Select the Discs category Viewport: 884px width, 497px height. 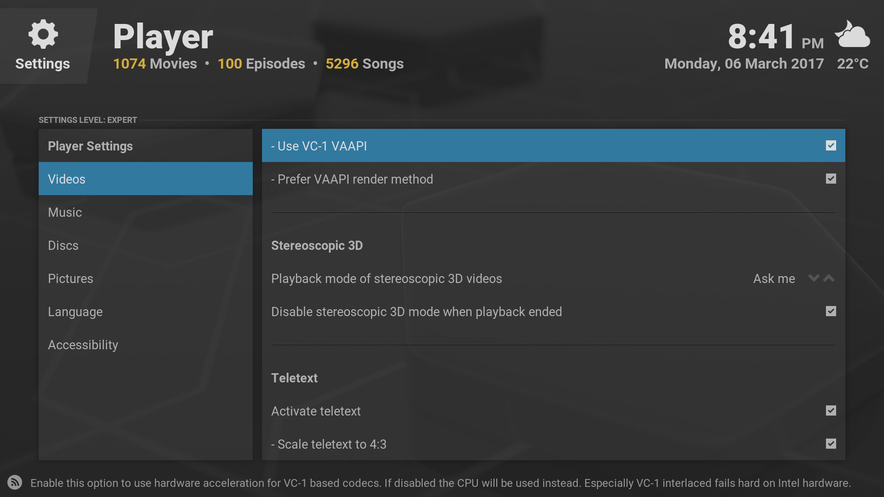[x=63, y=245]
